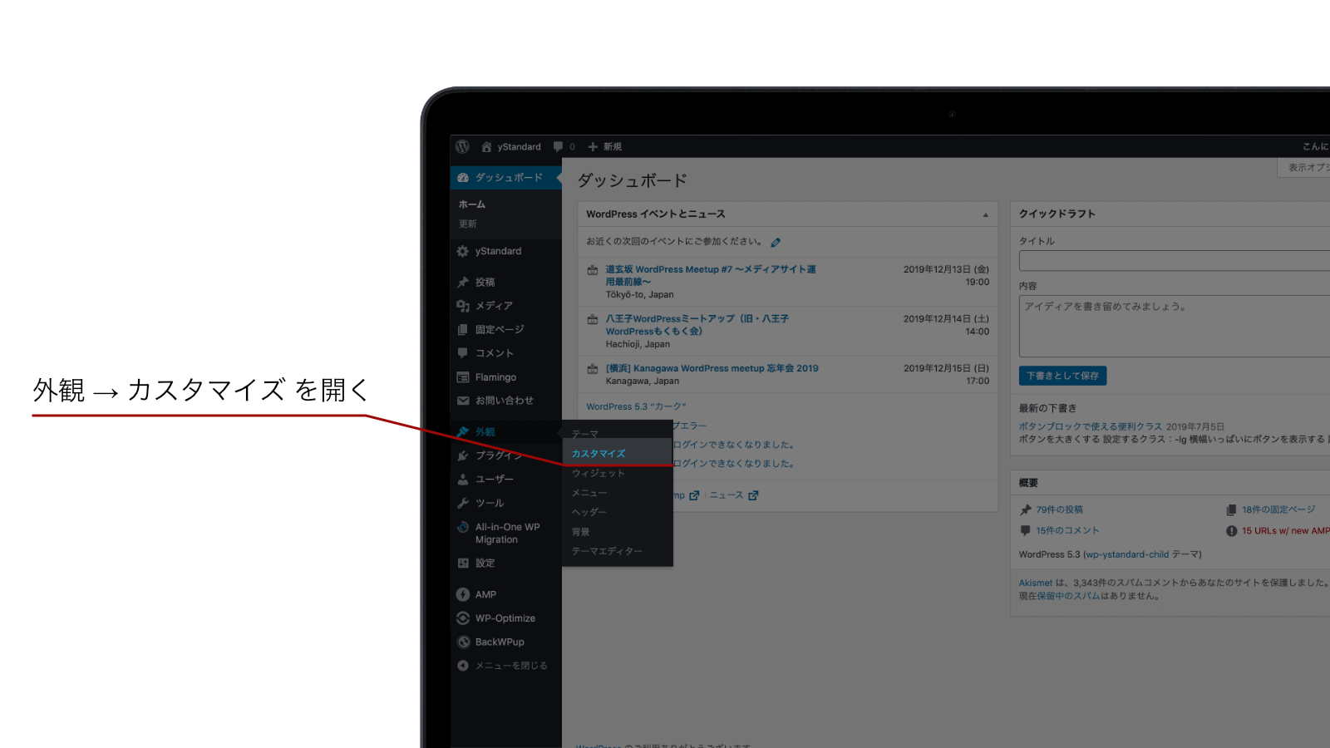The width and height of the screenshot is (1330, 748).
Task: Open the 八王子WordPressミートアップ event link
Action: (697, 325)
